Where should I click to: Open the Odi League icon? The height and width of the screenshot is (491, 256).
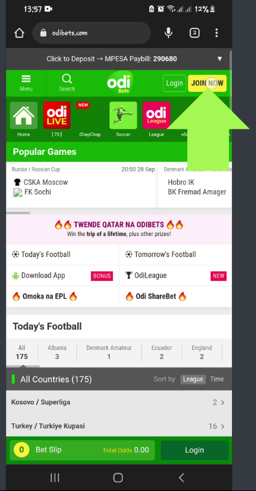(x=156, y=115)
